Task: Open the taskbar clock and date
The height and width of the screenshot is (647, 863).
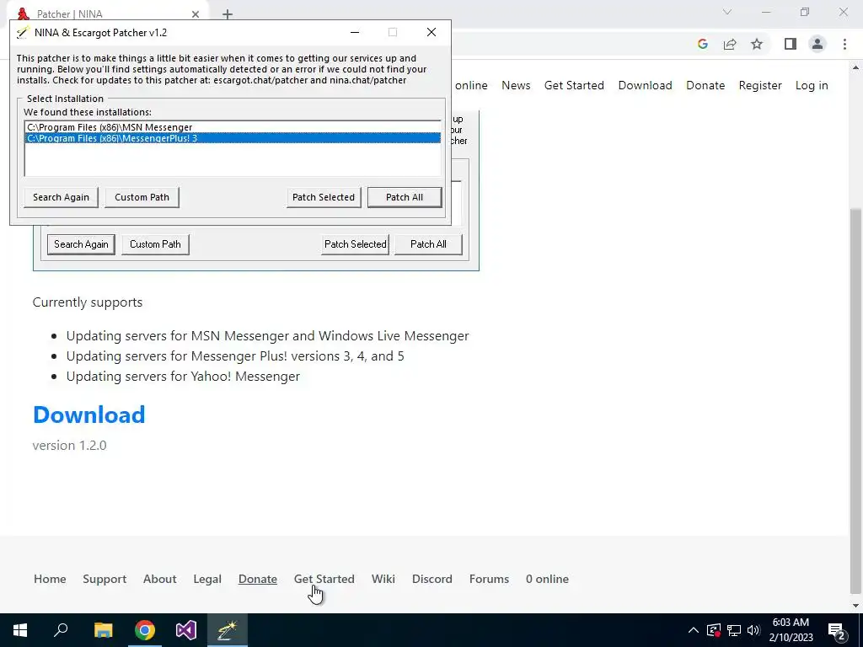Action: coord(791,630)
